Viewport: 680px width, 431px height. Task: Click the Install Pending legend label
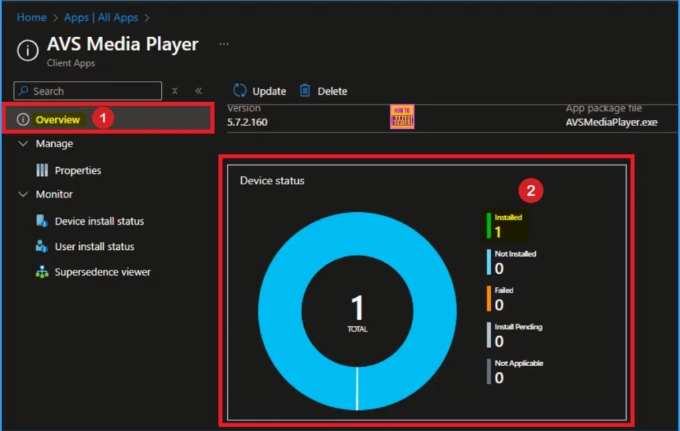pos(518,327)
